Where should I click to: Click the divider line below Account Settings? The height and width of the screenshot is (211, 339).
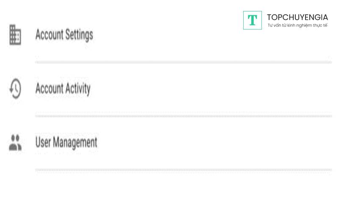pos(183,62)
